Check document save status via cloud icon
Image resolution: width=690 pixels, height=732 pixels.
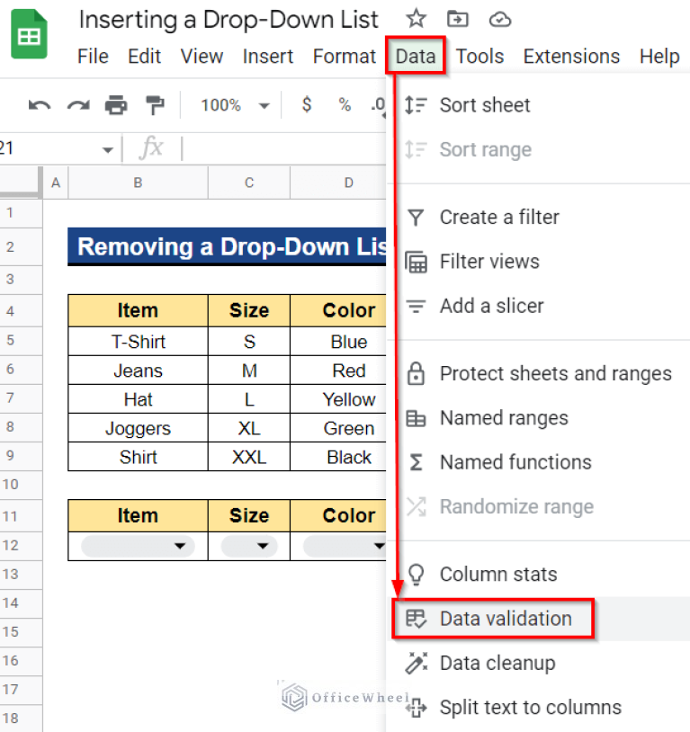coord(498,19)
